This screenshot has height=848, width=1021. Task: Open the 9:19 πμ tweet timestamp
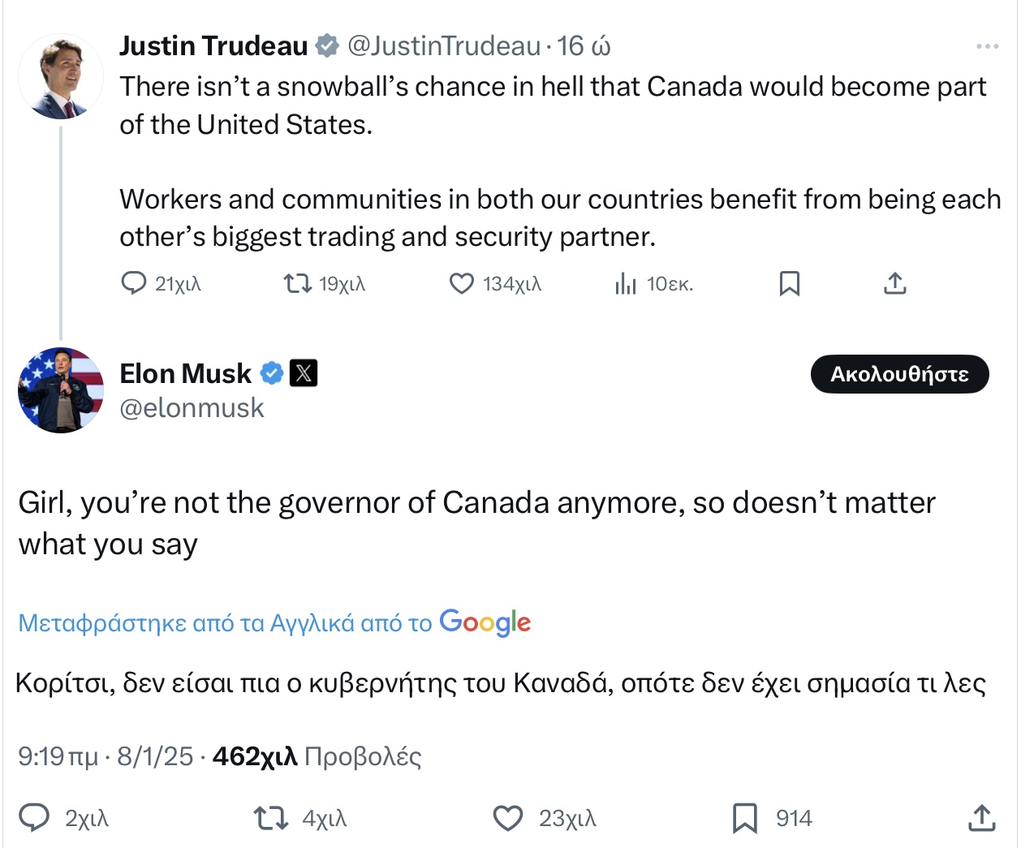tap(57, 756)
